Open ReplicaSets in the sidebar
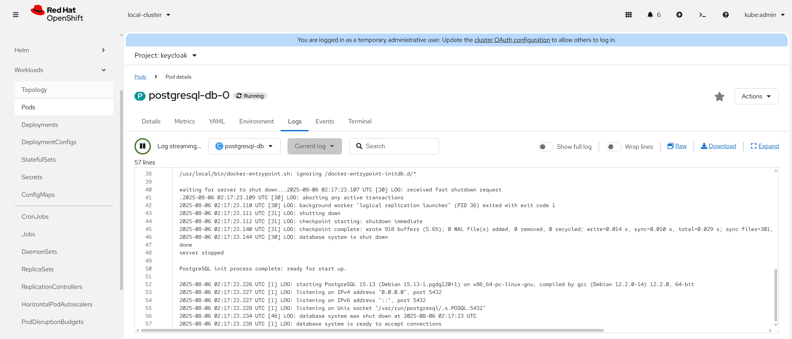The image size is (792, 339). [64, 269]
